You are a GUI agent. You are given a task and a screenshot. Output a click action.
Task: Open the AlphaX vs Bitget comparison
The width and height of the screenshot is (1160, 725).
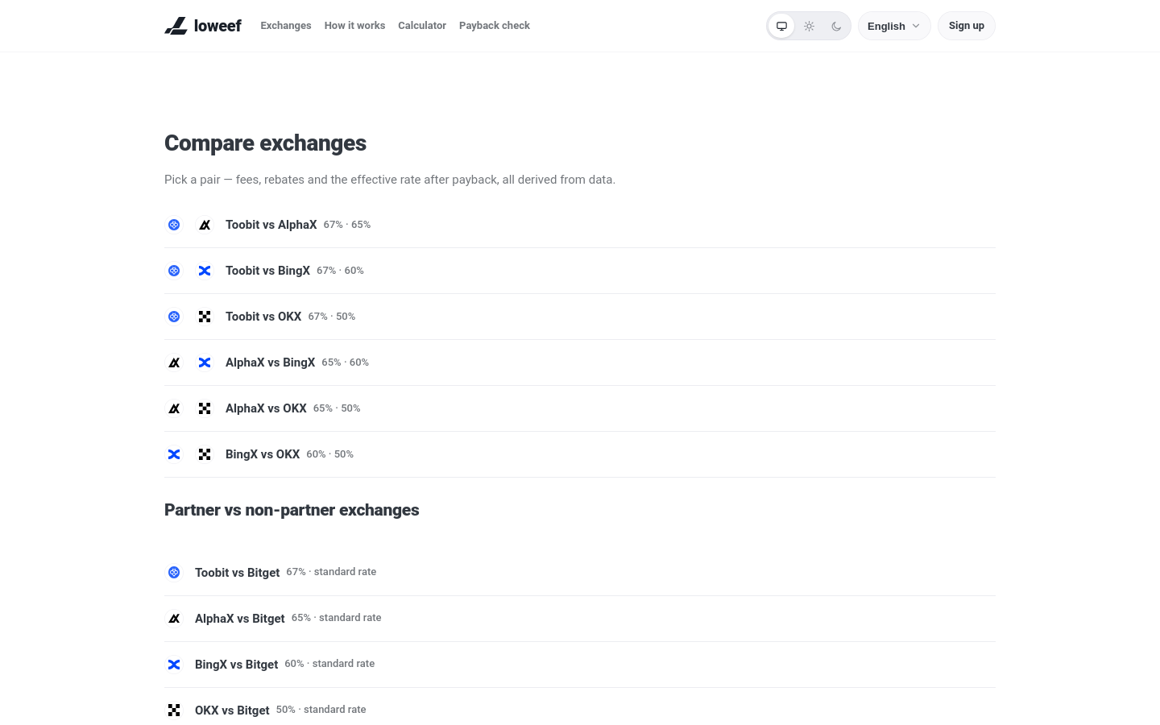coord(240,619)
